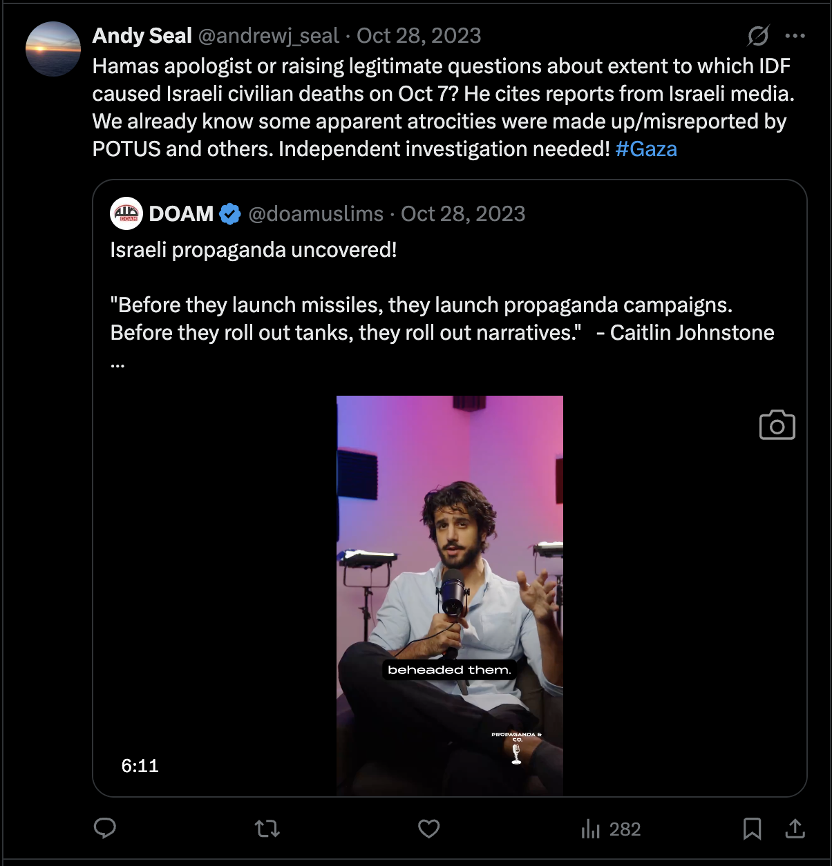Click the camera icon on the video

click(777, 425)
